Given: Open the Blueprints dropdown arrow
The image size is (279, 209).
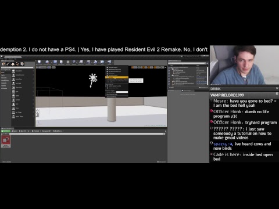Looking at the screenshot, I should 84,62.
